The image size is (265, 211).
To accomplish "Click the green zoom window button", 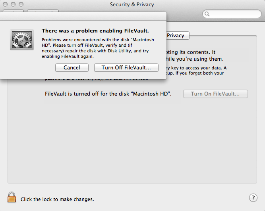I will pyautogui.click(x=21, y=4).
